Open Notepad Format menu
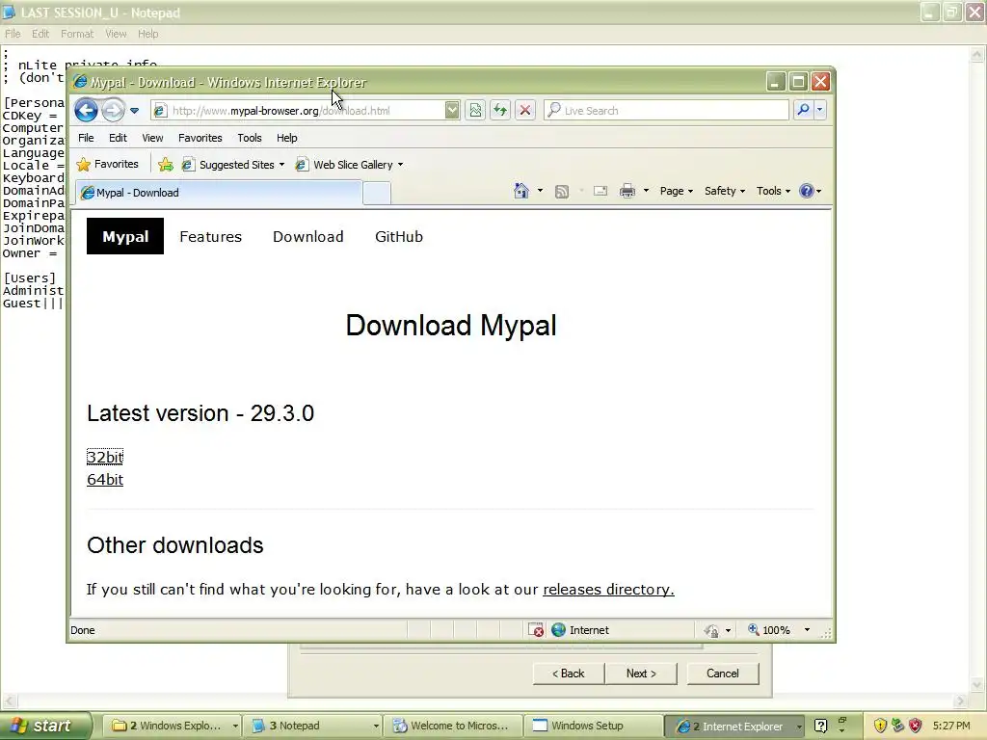Image resolution: width=987 pixels, height=740 pixels. [77, 34]
